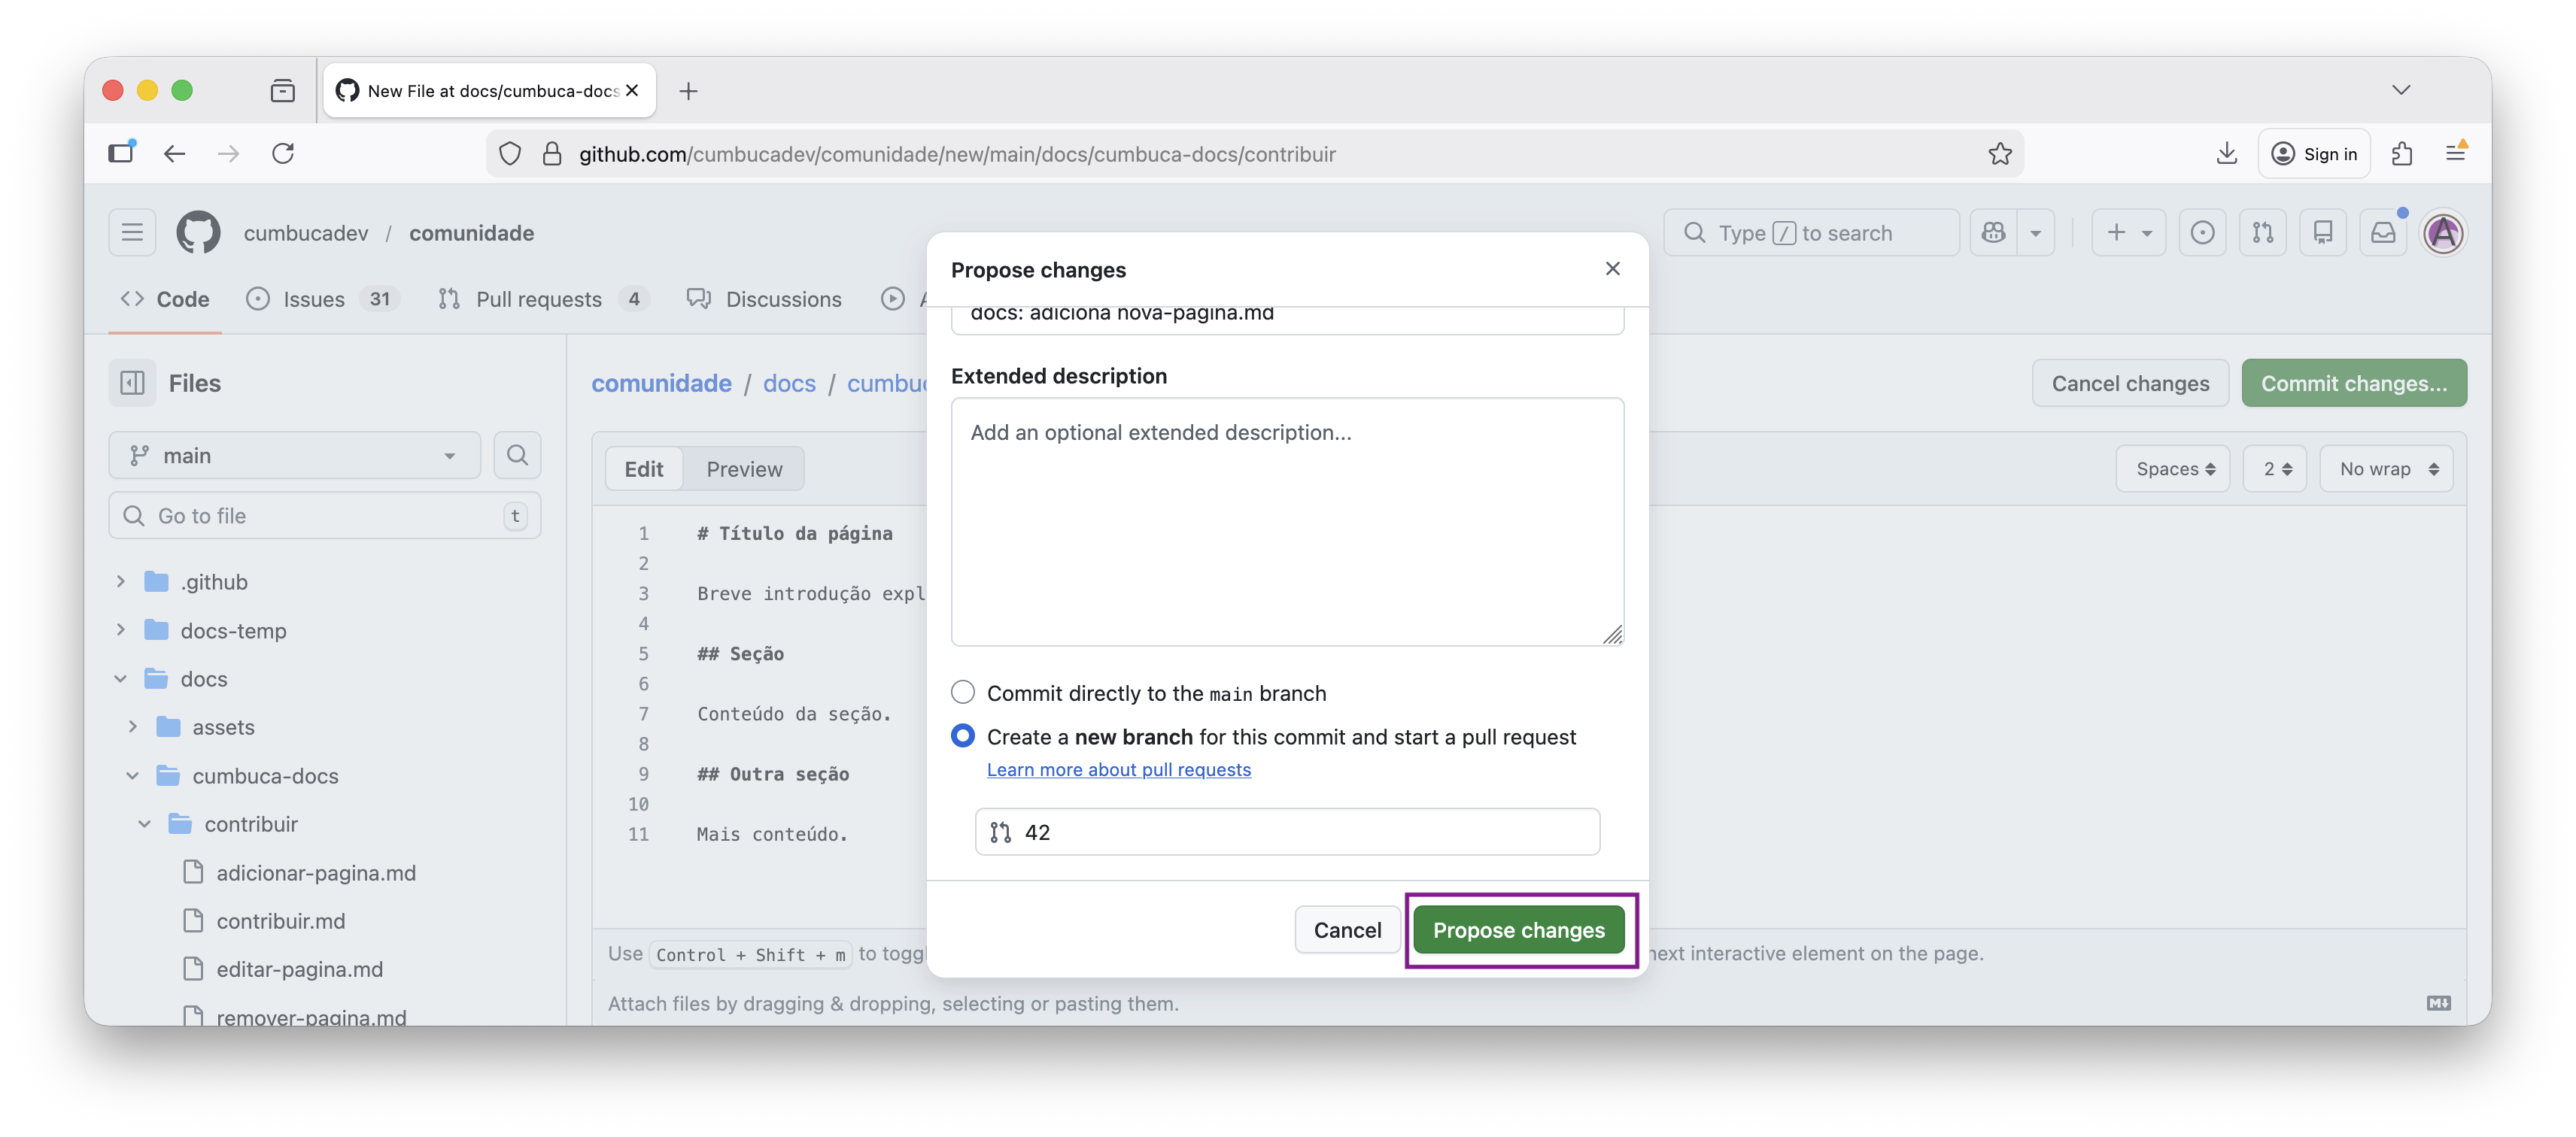Open the browser sidebar toggle icon
The image size is (2576, 1137).
click(x=122, y=152)
